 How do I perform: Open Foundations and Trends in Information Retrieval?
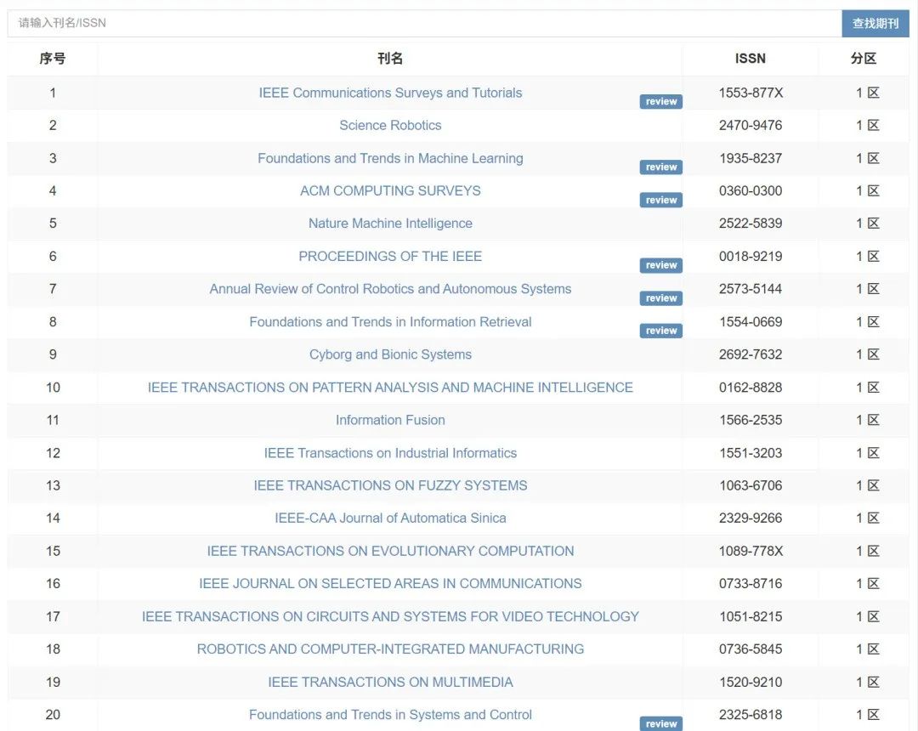tap(390, 322)
